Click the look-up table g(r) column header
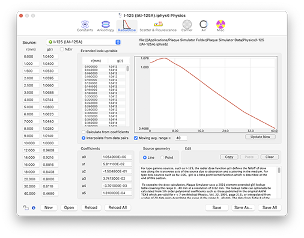 tap(120, 61)
